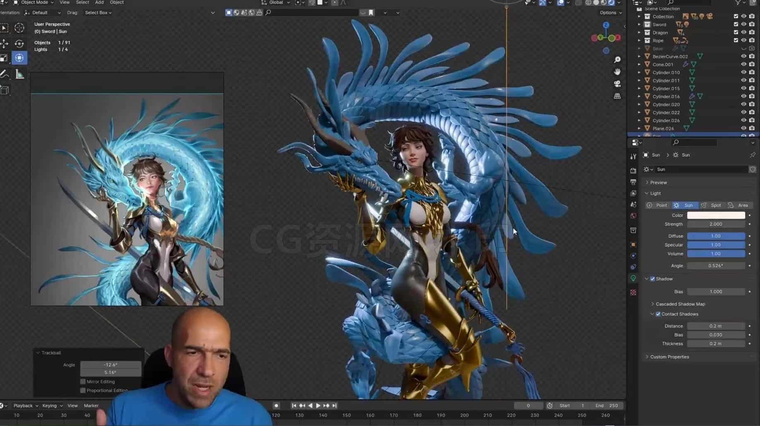Toggle camera view icon in viewport
The image size is (760, 426).
click(617, 84)
